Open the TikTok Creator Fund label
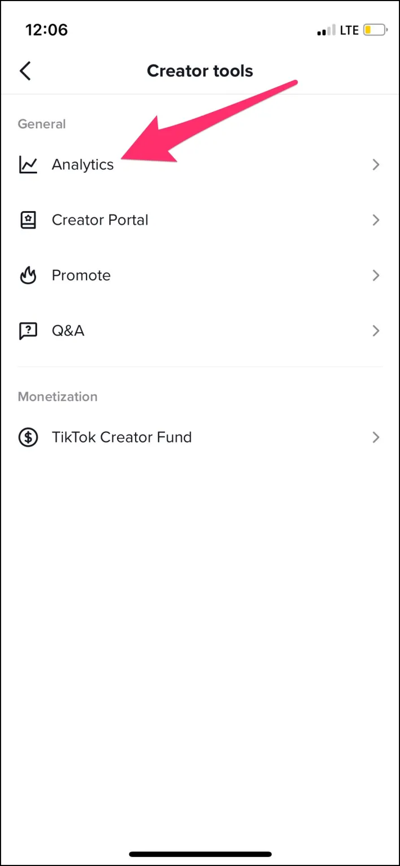Image resolution: width=400 pixels, height=866 pixels. (x=122, y=438)
